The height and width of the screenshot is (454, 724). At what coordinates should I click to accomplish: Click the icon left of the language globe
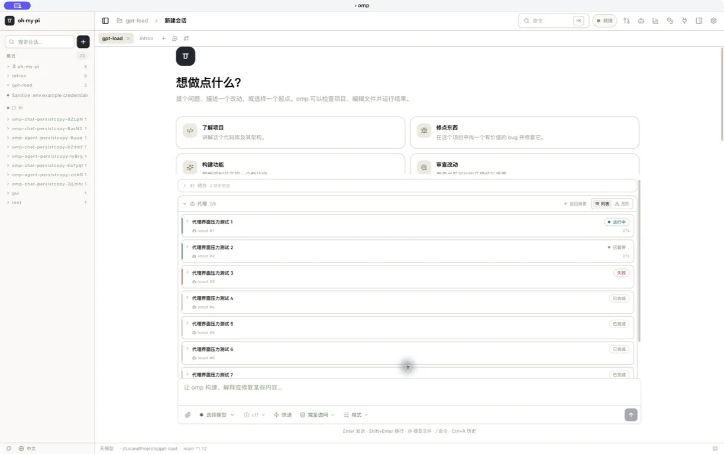click(9, 449)
